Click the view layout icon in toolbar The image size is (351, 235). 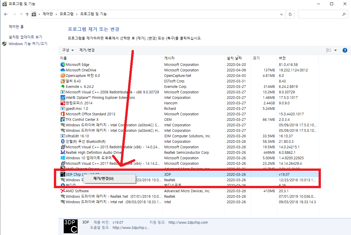(x=329, y=50)
